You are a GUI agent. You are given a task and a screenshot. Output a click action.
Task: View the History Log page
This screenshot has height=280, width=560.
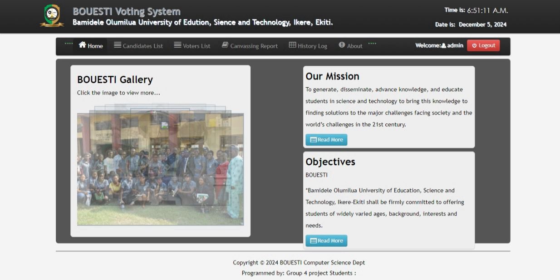(312, 46)
